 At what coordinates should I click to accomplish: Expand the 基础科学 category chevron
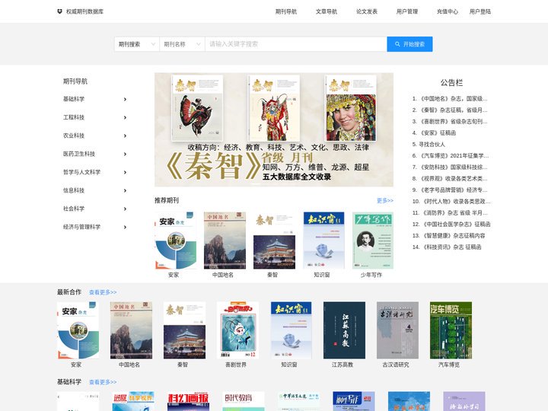click(125, 99)
